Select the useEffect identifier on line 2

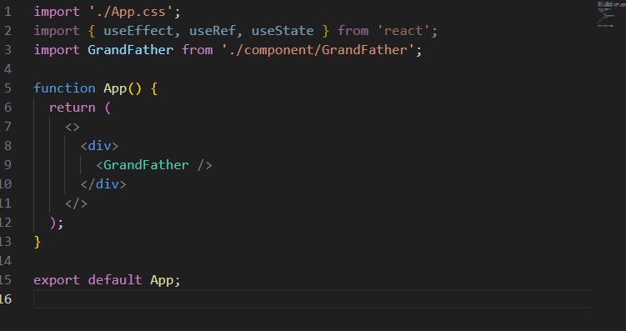[138, 31]
